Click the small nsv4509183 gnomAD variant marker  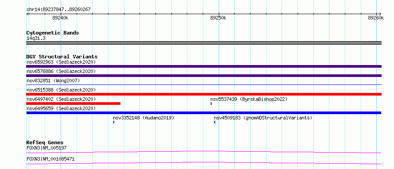click(x=215, y=122)
